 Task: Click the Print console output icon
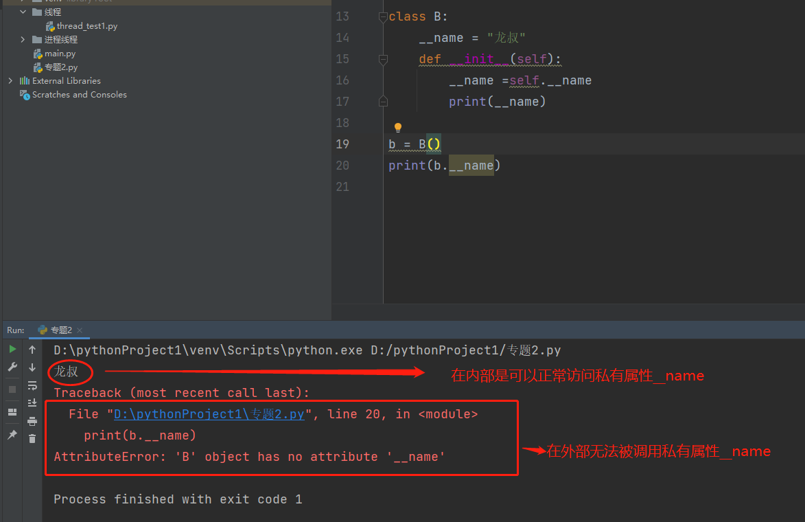[x=32, y=421]
